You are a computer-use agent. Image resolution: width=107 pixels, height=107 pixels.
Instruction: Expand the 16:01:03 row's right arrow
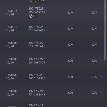tap(101, 77)
